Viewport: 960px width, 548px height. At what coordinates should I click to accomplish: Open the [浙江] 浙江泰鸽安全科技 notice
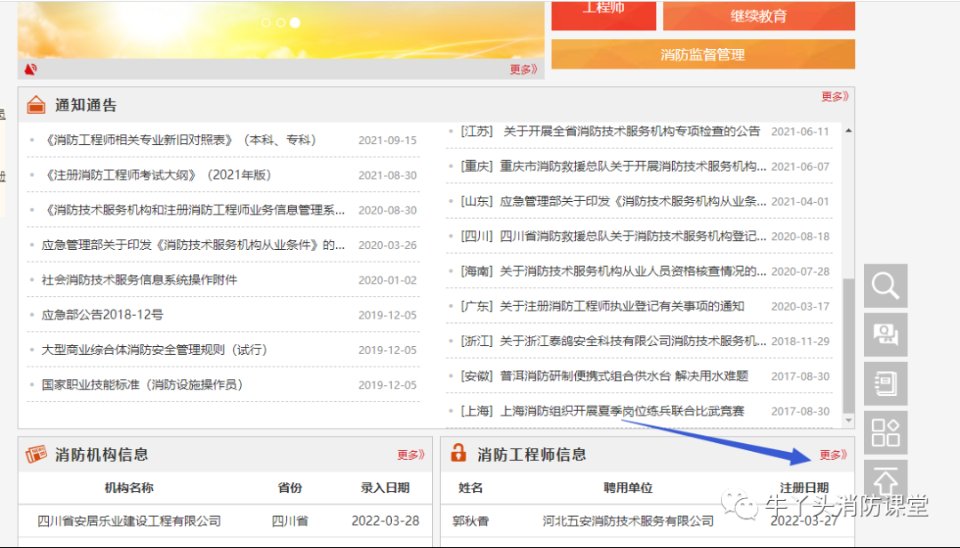613,341
